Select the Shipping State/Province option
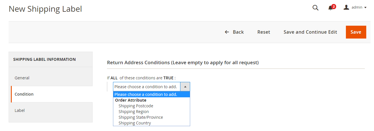The width and height of the screenshot is (374, 131). tap(141, 117)
